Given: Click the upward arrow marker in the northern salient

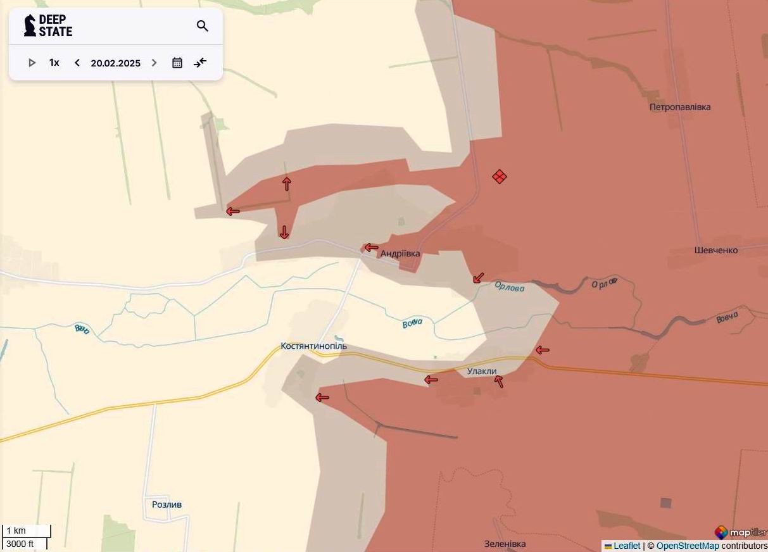Looking at the screenshot, I should [x=286, y=183].
